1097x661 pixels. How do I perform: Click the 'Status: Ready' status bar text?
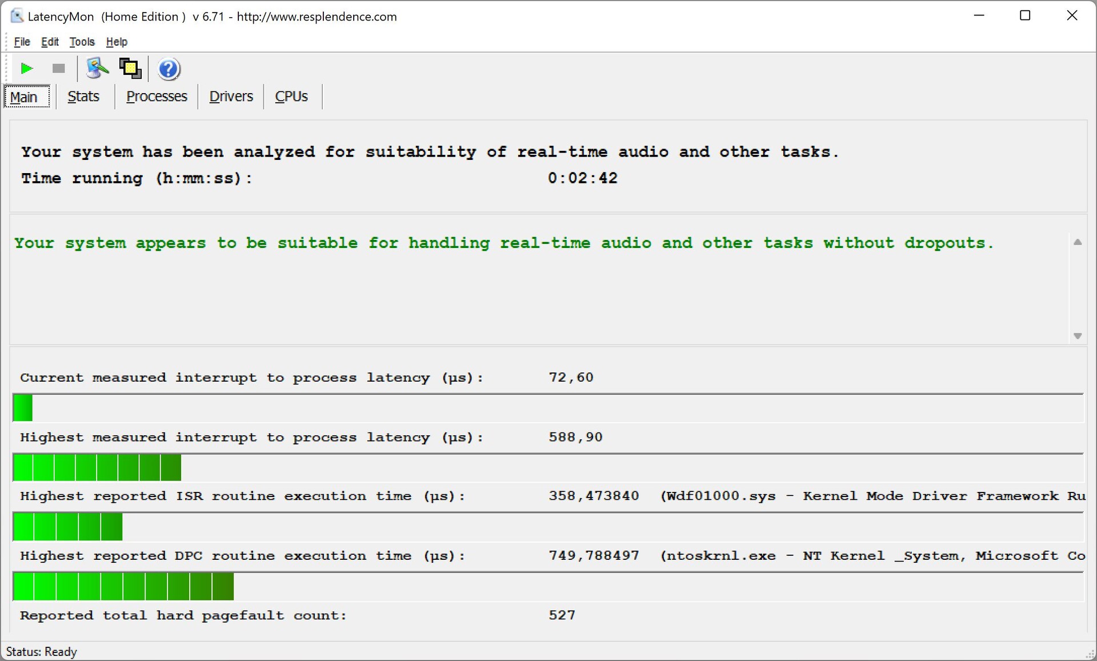coord(41,652)
